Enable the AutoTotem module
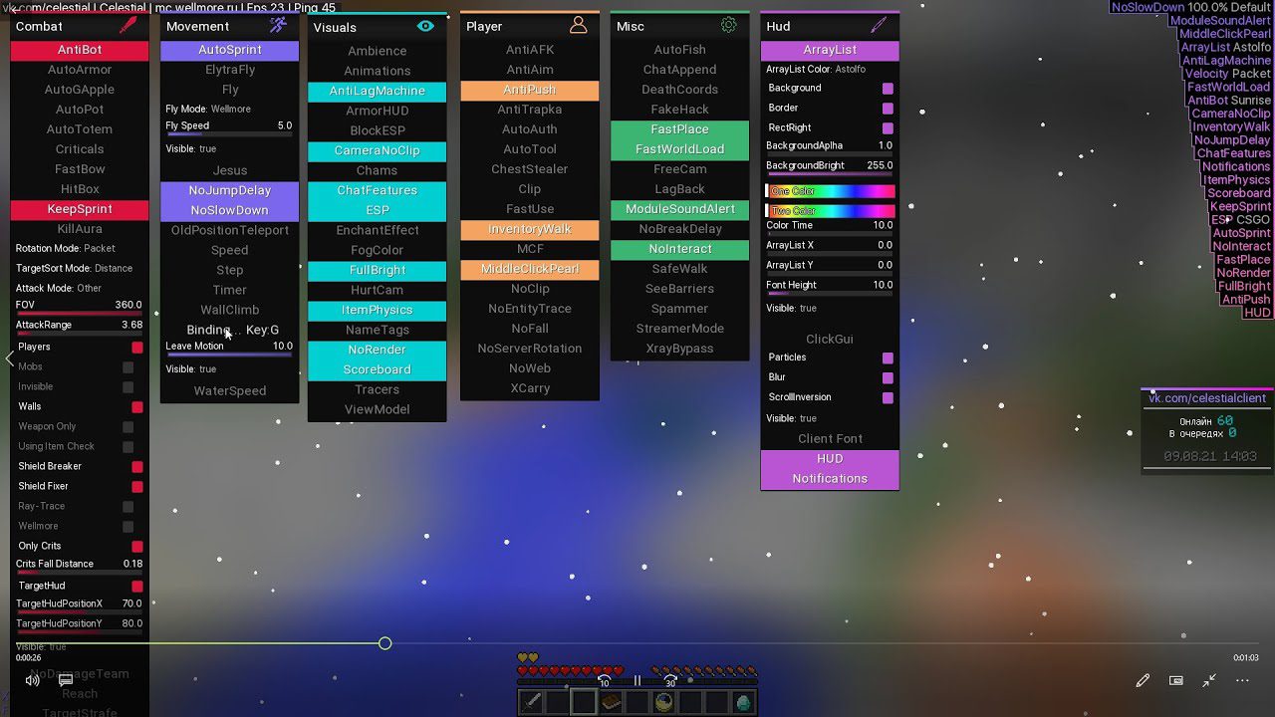 pyautogui.click(x=80, y=129)
